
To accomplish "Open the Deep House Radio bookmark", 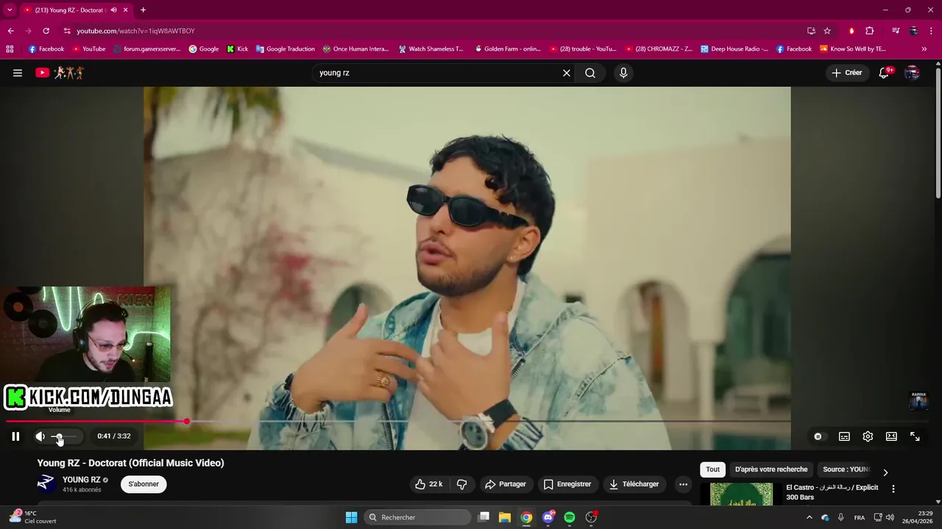I will [734, 49].
